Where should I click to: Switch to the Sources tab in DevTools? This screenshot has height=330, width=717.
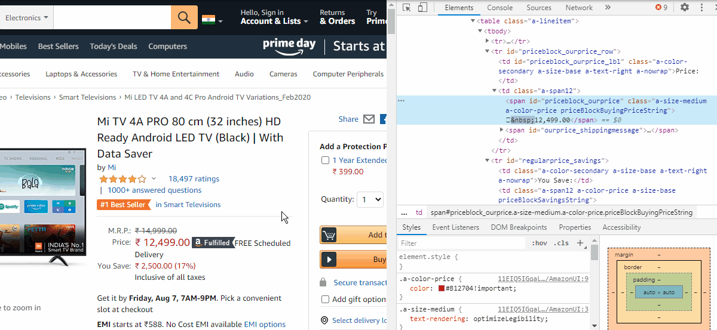(539, 8)
